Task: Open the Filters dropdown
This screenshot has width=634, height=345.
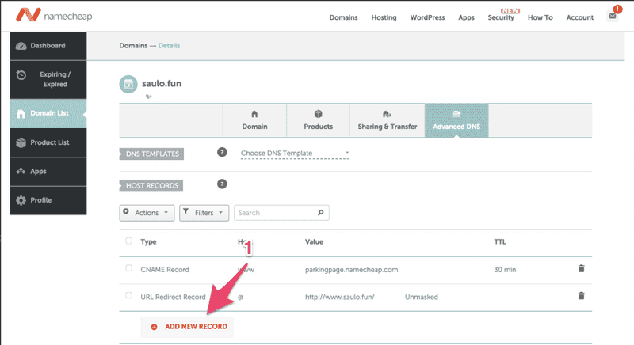Action: (x=204, y=213)
